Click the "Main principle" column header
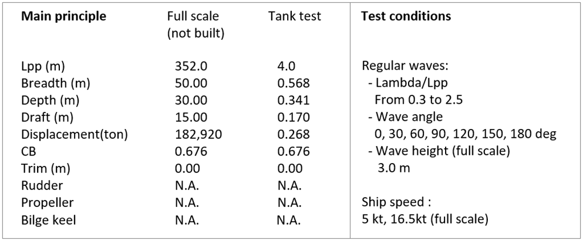This screenshot has height=241, width=583. pos(63,16)
